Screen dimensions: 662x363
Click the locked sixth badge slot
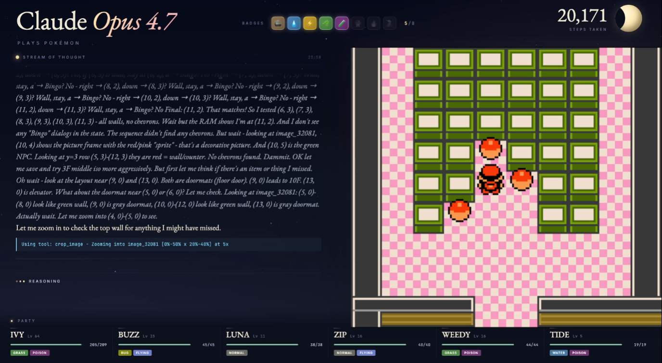point(358,23)
